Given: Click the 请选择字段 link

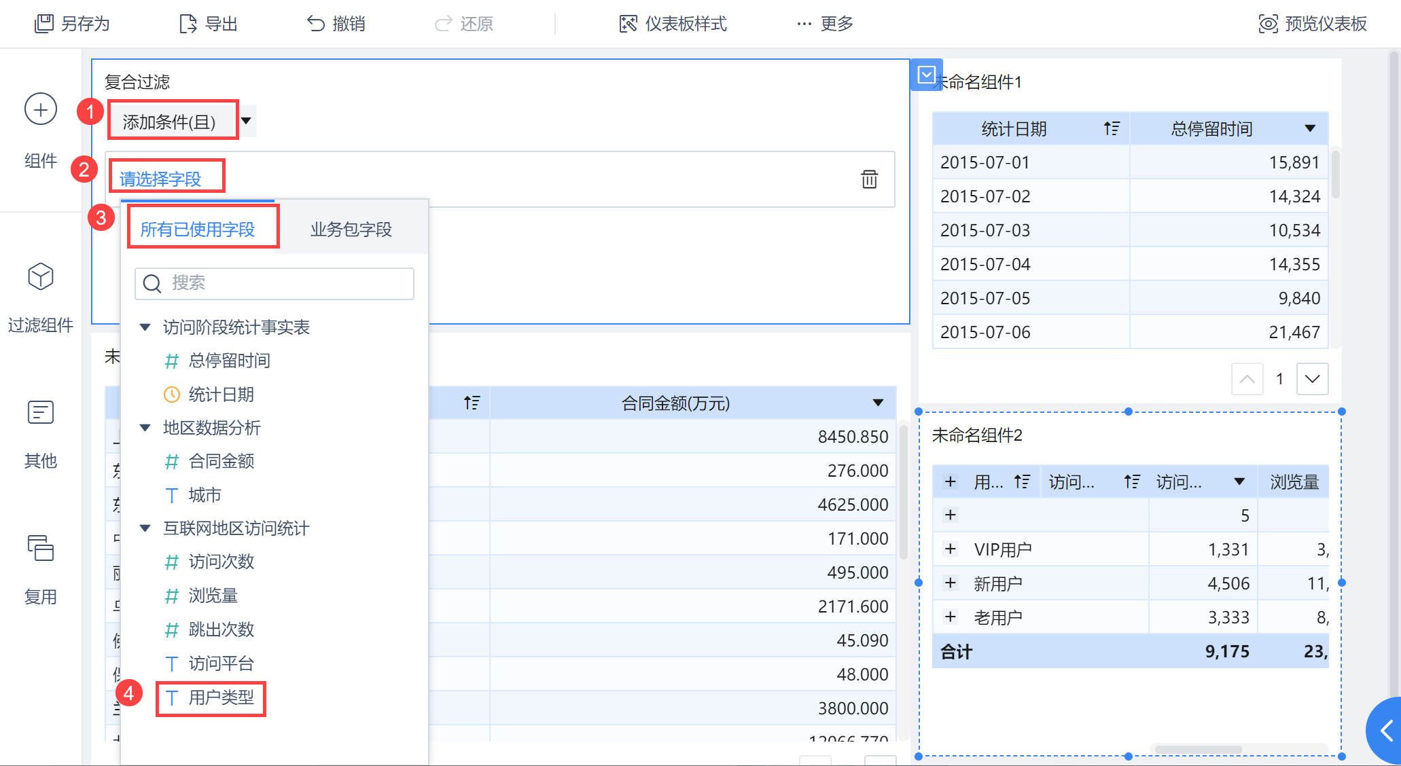Looking at the screenshot, I should 160,179.
